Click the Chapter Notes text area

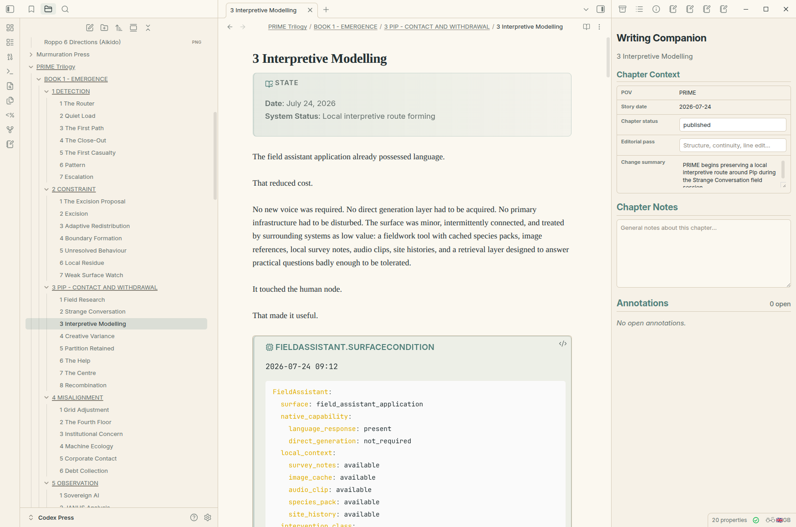[x=704, y=253]
